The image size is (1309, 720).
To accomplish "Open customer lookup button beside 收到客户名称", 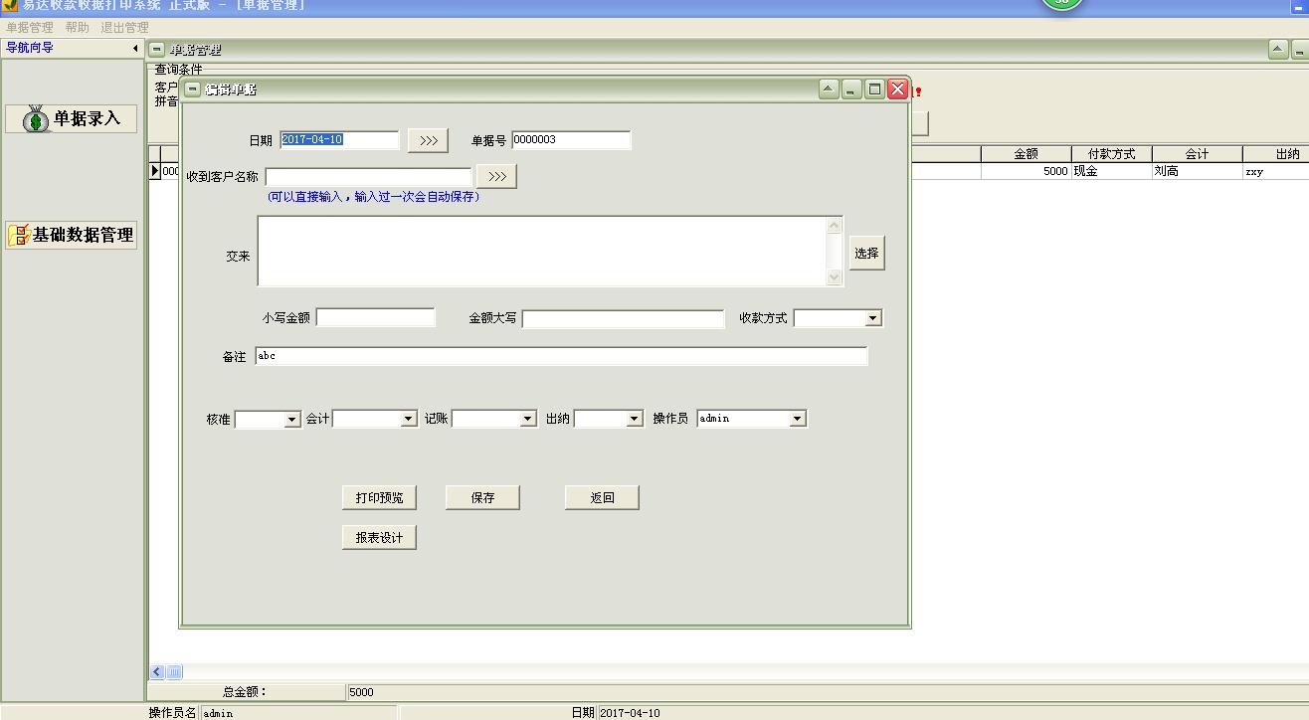I will (x=496, y=176).
